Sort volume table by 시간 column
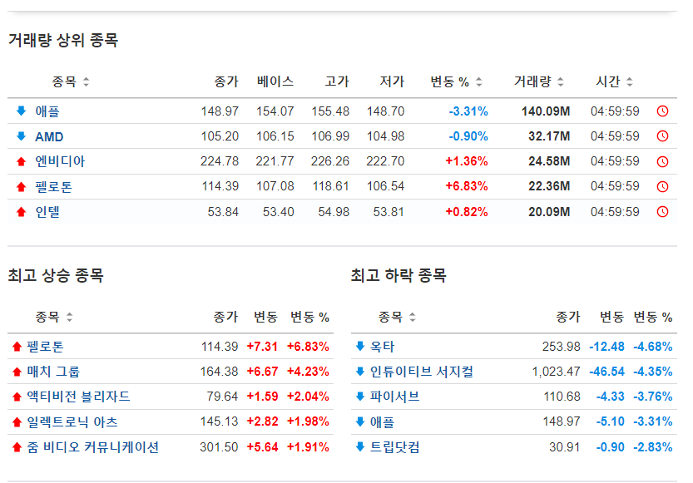This screenshot has height=483, width=693. pos(629,81)
